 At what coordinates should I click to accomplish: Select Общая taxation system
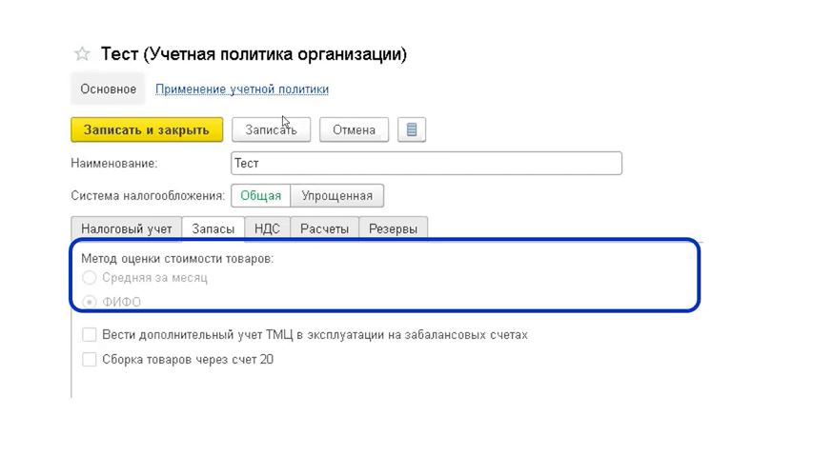(x=260, y=195)
